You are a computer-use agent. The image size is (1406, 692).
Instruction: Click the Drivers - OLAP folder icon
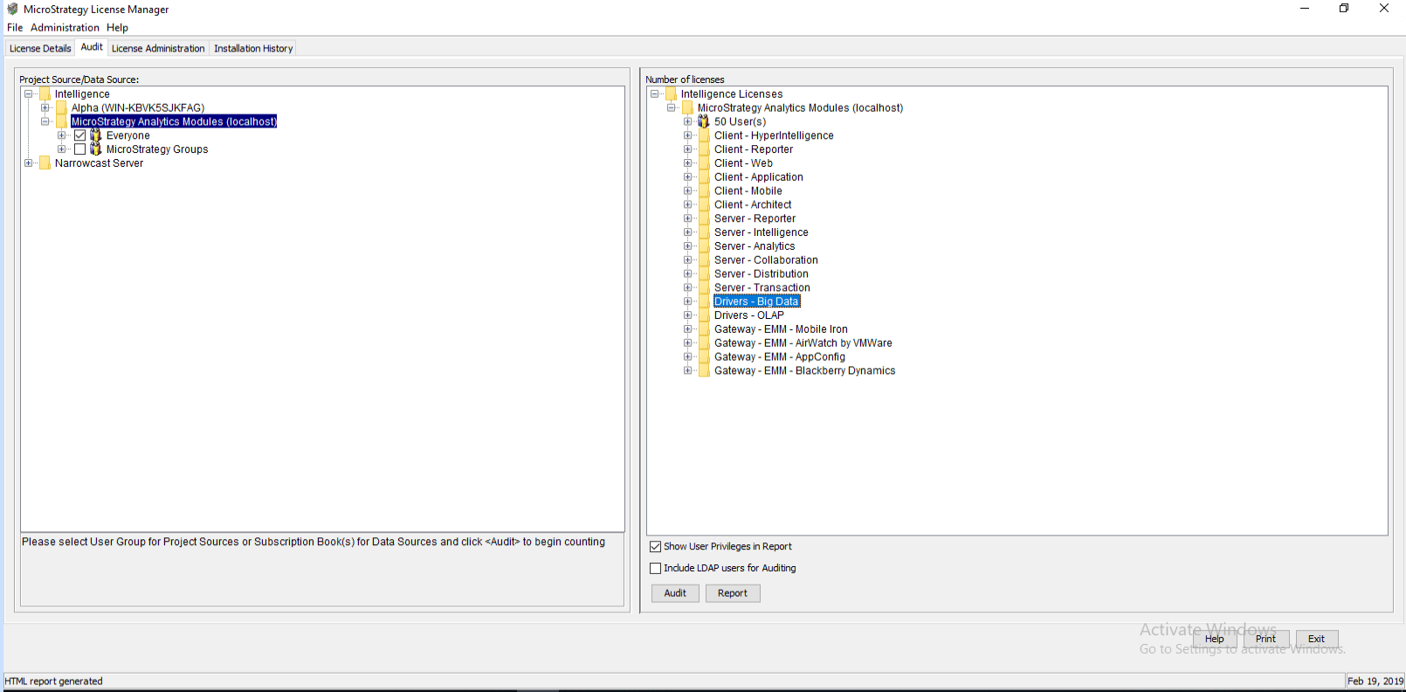point(704,315)
